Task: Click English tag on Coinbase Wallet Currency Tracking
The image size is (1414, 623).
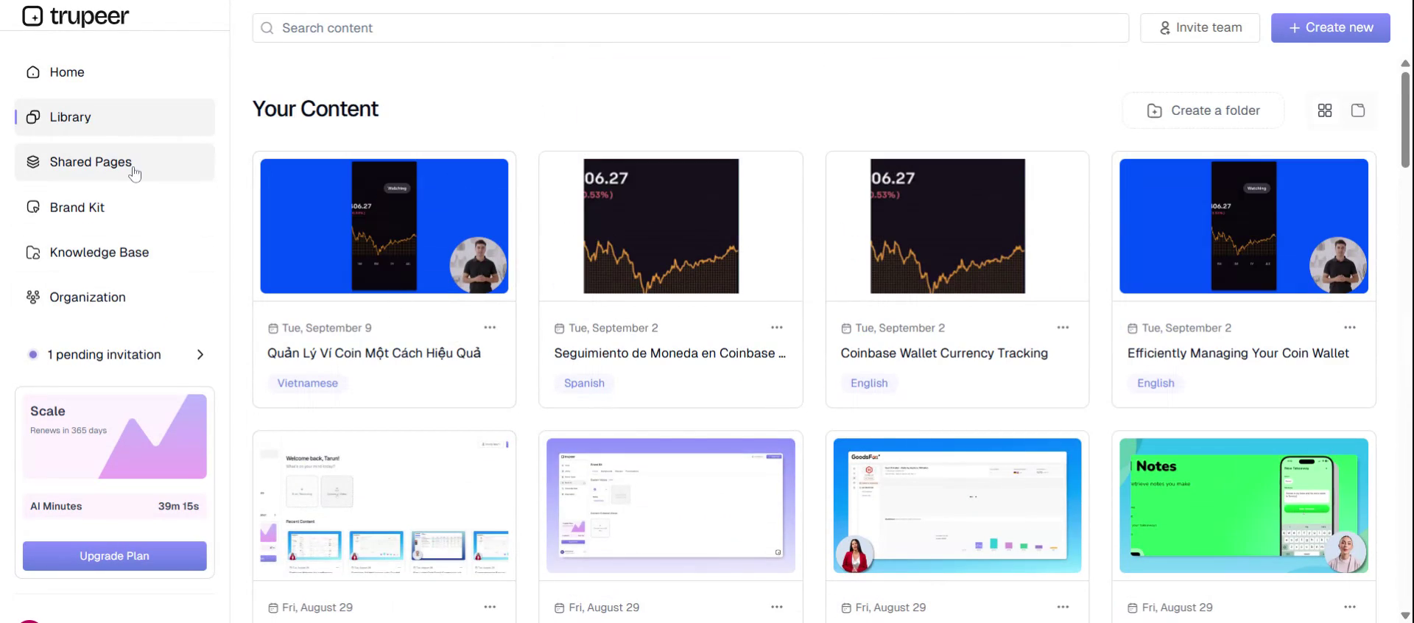Action: (869, 384)
